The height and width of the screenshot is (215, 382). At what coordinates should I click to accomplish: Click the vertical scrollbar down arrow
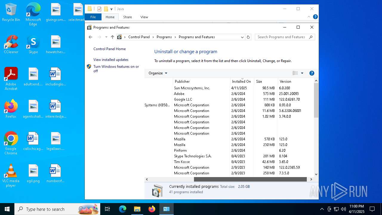pos(316,174)
